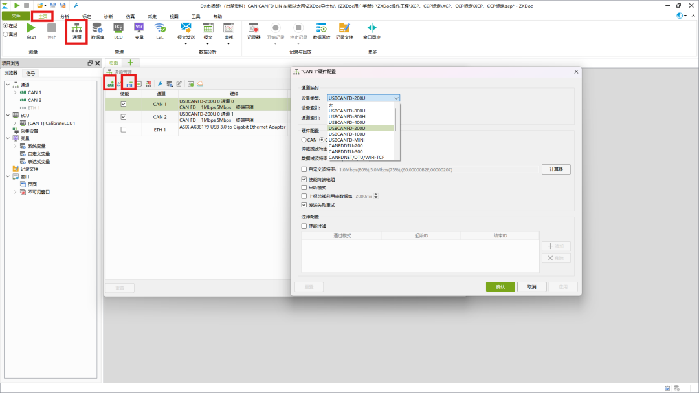Uncheck the enable checkbox for CAN 2
699x393 pixels.
(x=124, y=117)
